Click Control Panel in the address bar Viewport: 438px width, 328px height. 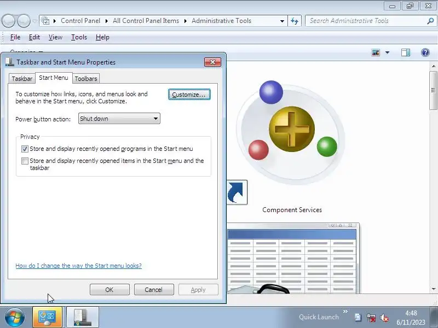80,21
